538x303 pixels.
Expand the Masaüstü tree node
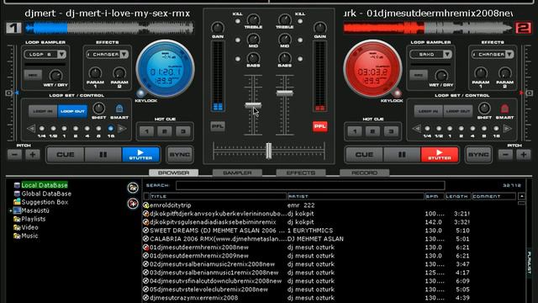[11, 210]
